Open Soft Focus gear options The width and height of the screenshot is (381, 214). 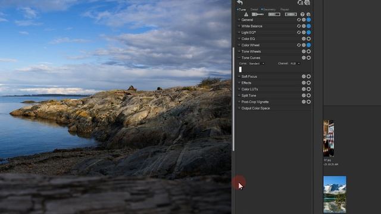[x=304, y=77]
